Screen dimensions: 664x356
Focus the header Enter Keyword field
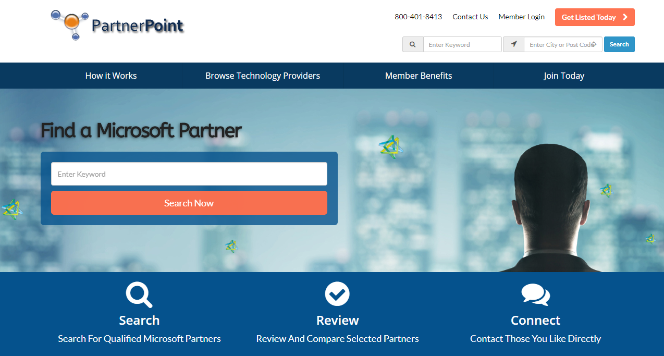[x=462, y=44]
